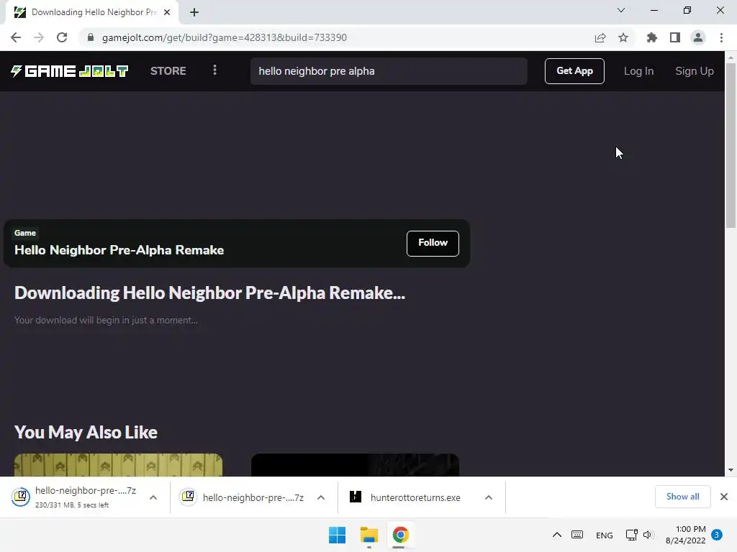This screenshot has height=552, width=737.
Task: Toggle the Chrome side panel
Action: 675,37
